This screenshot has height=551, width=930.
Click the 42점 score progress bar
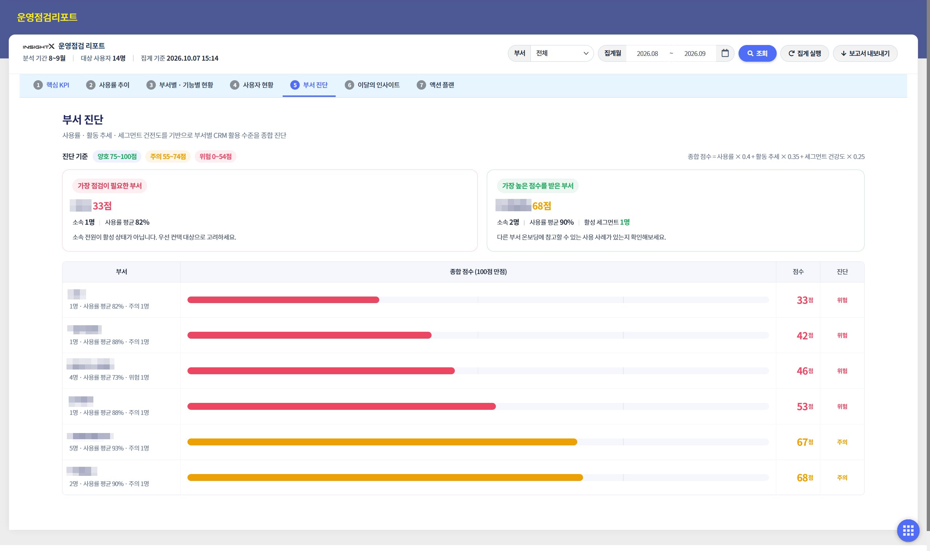coord(309,335)
